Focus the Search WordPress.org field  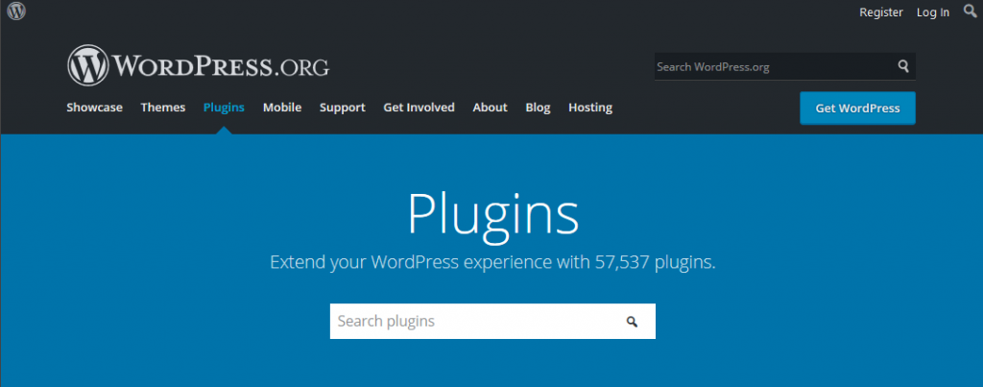point(773,67)
